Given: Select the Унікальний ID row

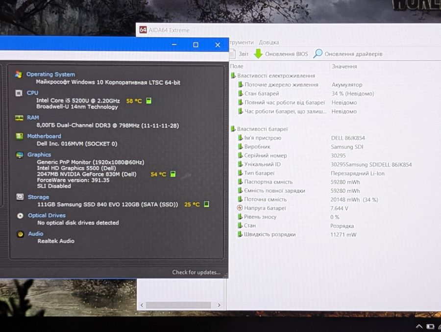Looking at the screenshot, I should click(324, 164).
